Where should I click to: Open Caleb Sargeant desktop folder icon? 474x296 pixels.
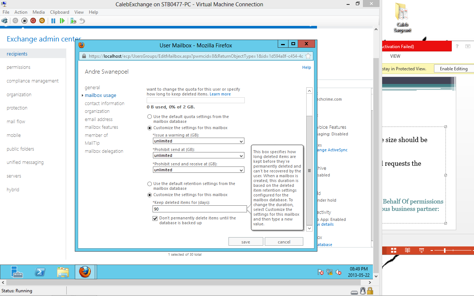tap(402, 18)
